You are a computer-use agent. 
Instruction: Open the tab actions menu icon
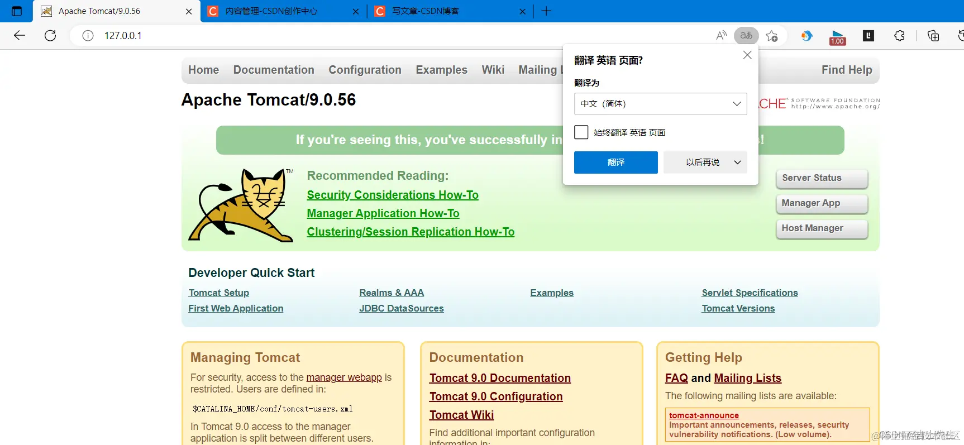(x=17, y=11)
